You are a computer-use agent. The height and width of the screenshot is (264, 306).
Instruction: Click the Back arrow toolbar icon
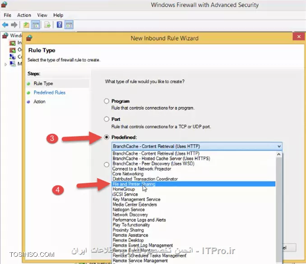[5, 25]
